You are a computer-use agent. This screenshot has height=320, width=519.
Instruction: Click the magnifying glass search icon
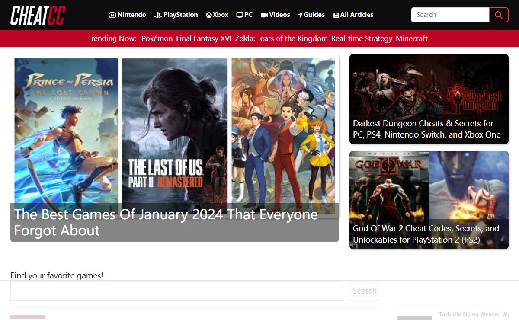pos(498,15)
